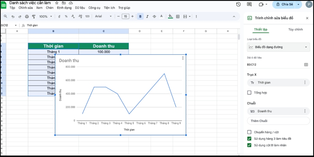Increase decimal places icon
Image resolution: width=314 pixels, height=157 pixels.
pos(80,16)
